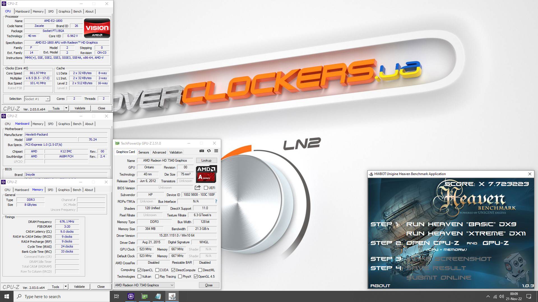Click the Lookup button in GPU-Z
Screen dimensions: 538x302
click(207, 161)
